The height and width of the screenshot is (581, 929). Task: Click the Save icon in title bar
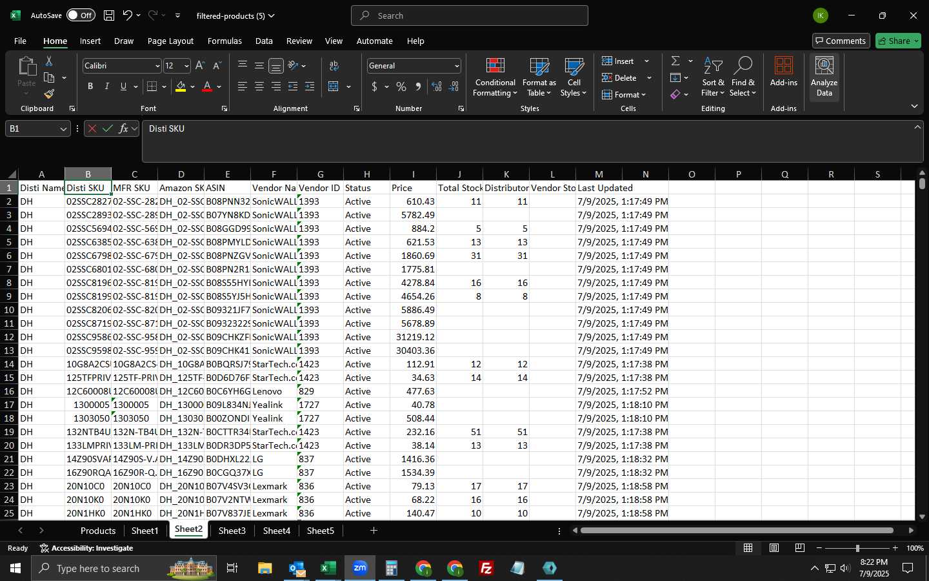[109, 15]
